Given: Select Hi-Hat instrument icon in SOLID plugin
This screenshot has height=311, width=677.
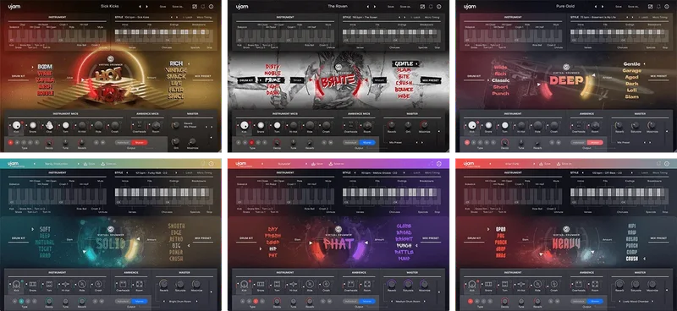Looking at the screenshot, I should [66, 284].
